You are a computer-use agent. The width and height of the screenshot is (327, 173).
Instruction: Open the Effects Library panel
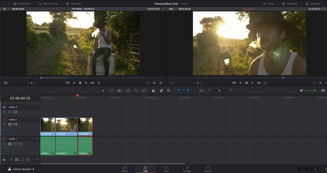48,3
